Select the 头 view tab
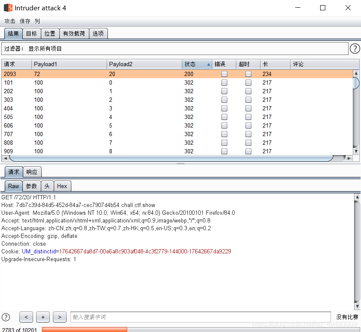 47,186
